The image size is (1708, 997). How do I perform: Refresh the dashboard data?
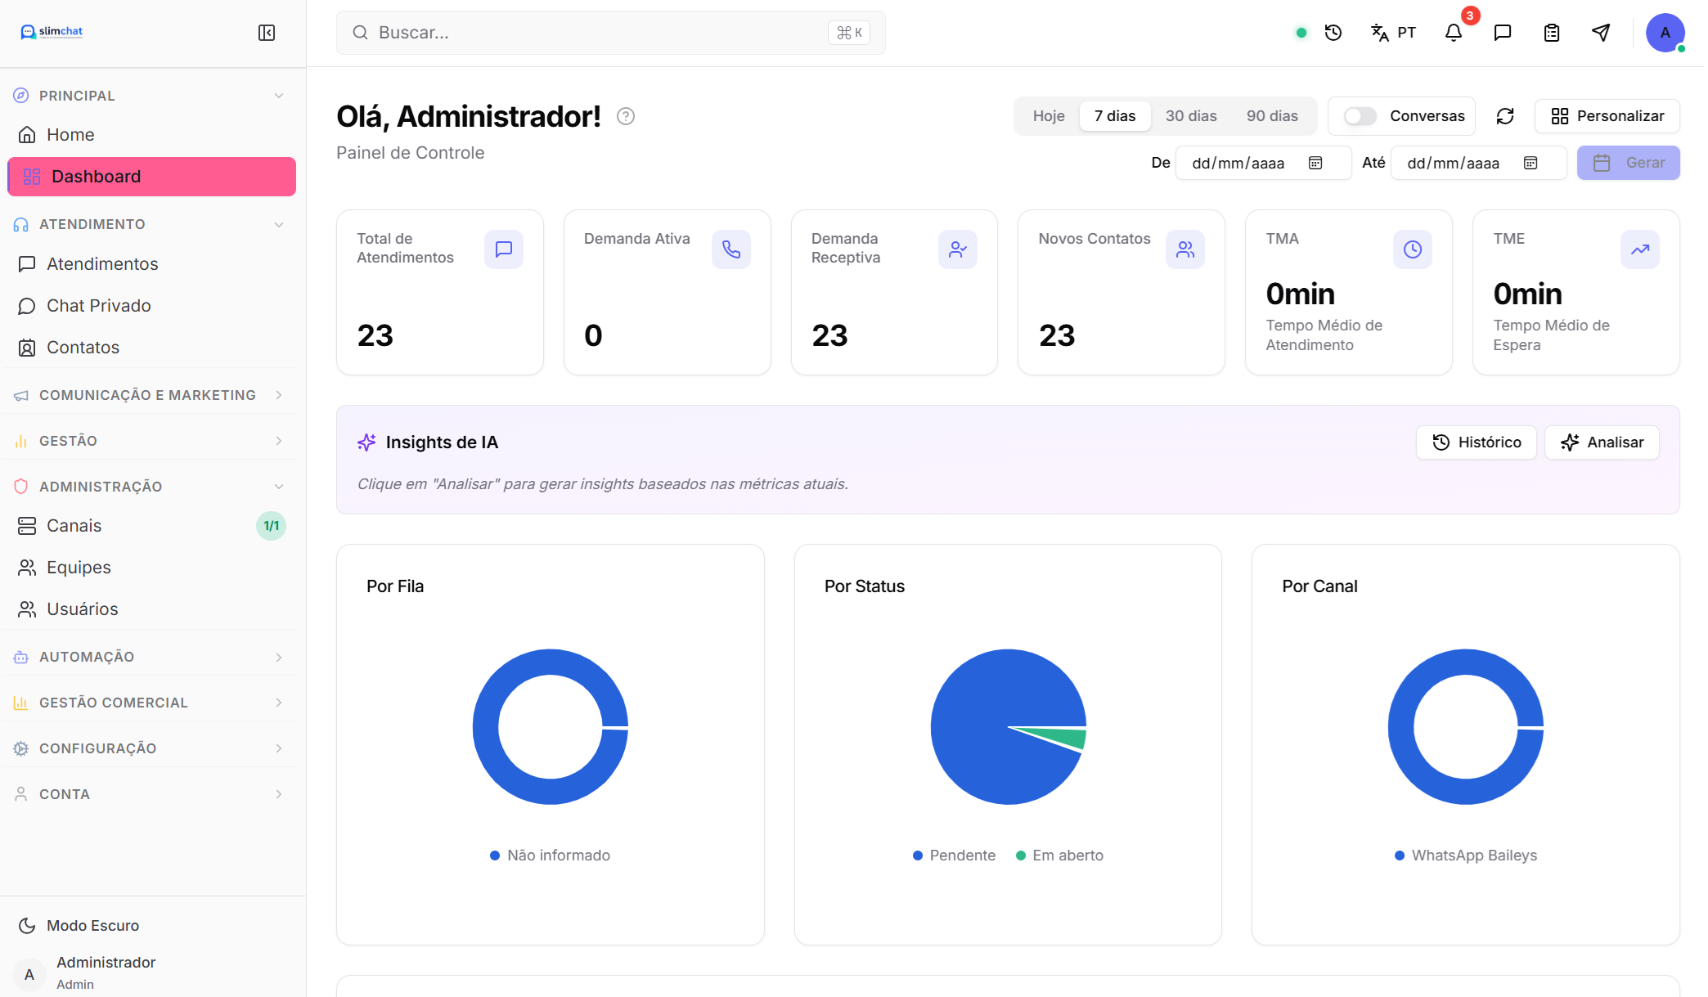click(x=1505, y=116)
